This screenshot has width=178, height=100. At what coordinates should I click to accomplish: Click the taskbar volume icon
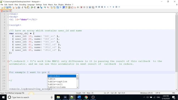147,97
